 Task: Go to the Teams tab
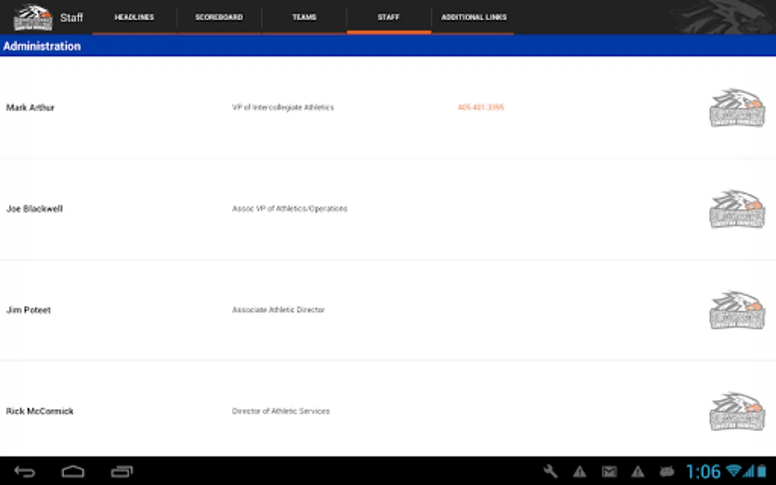tap(304, 17)
